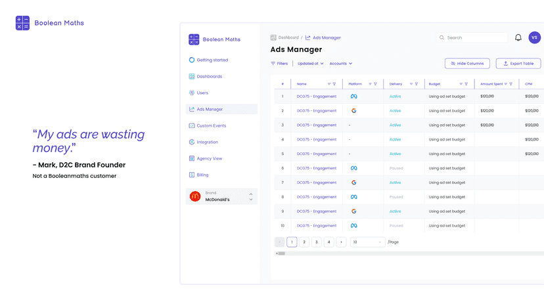The height and width of the screenshot is (306, 544).
Task: Click $120,010 amount spent in row 1
Action: click(487, 97)
